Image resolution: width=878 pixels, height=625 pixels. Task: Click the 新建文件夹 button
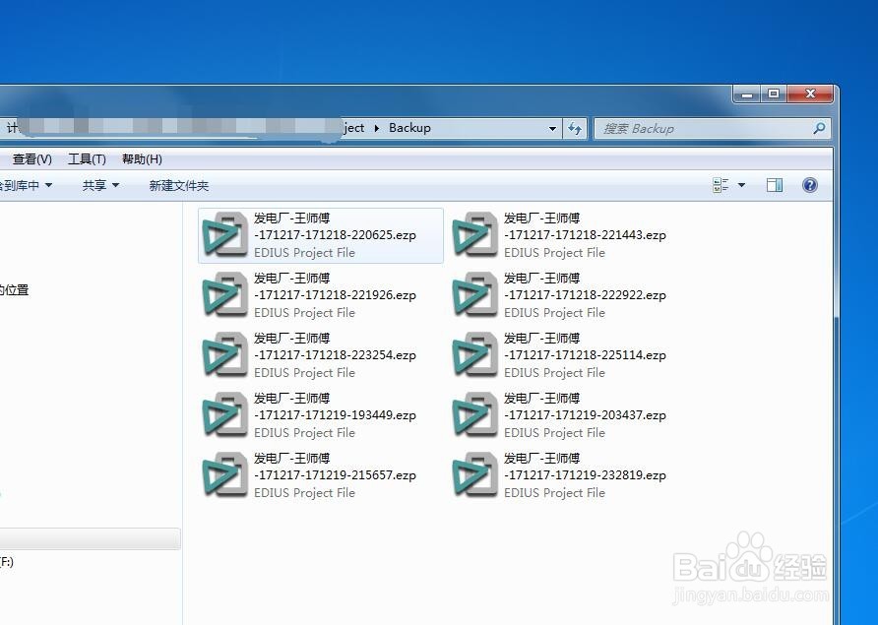tap(178, 185)
